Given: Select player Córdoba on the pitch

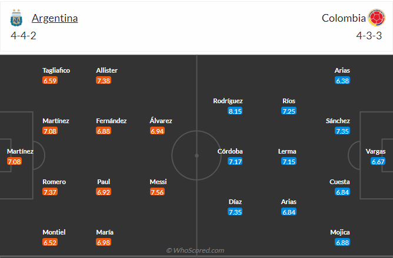Looking at the screenshot, I should [230, 151].
